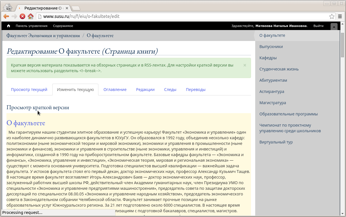This screenshot has height=217, width=346.
Task: Go to the Виртуальный тур page
Action: click(276, 142)
